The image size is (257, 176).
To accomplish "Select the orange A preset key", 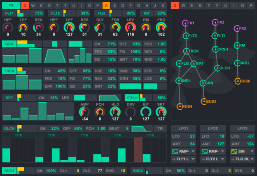I will [x=106, y=5].
